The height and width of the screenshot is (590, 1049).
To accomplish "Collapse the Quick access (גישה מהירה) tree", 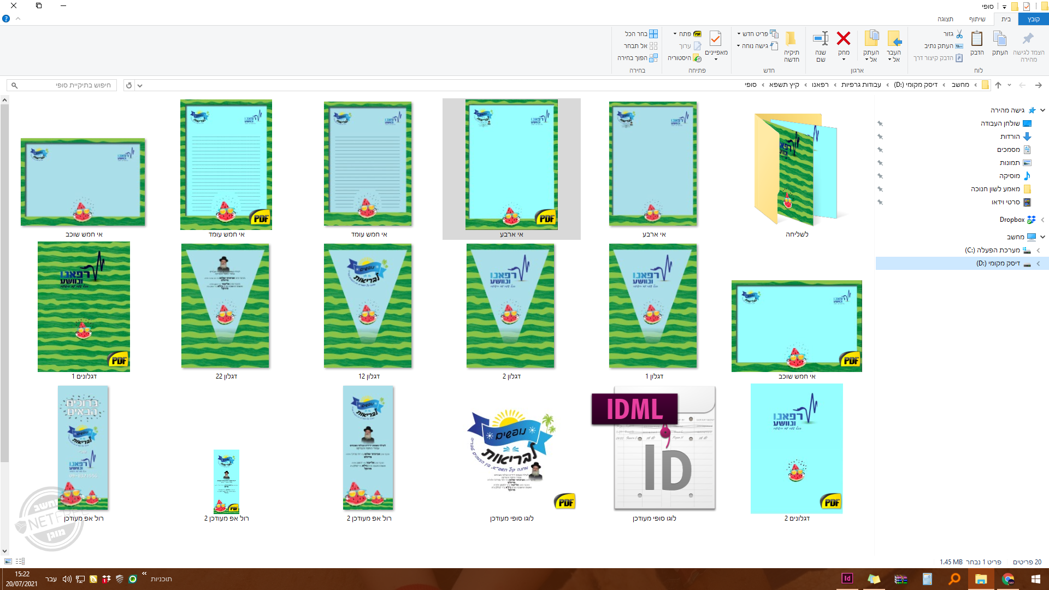I will [x=1042, y=110].
